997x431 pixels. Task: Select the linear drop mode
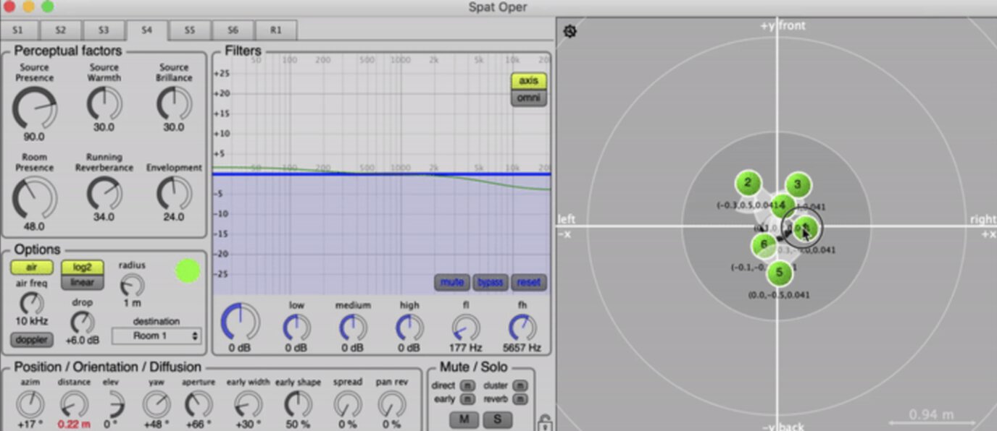click(82, 282)
